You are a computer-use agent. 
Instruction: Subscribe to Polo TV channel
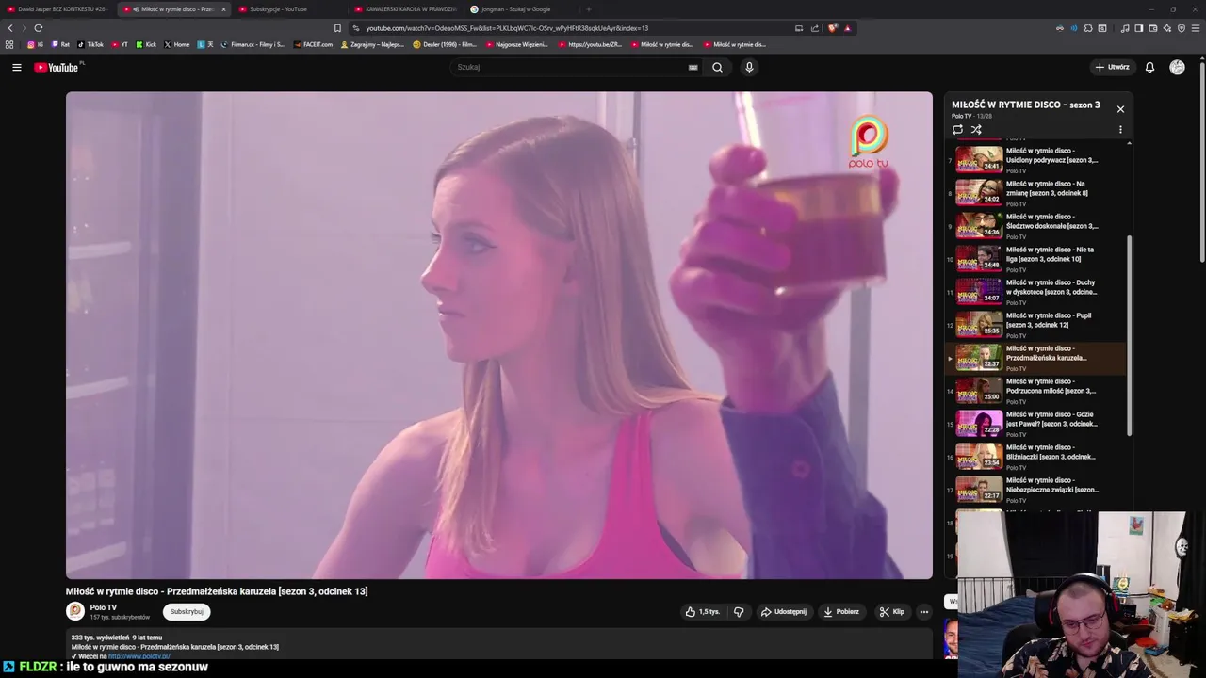[x=187, y=611]
